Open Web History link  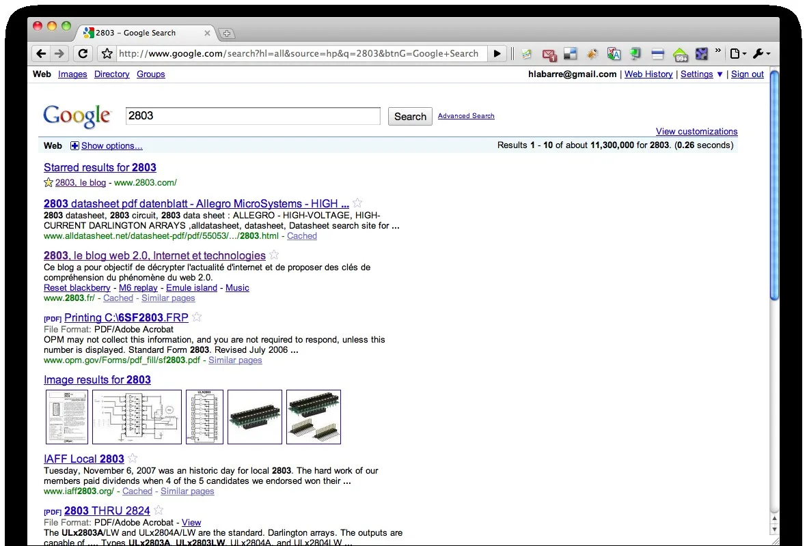[x=648, y=74]
